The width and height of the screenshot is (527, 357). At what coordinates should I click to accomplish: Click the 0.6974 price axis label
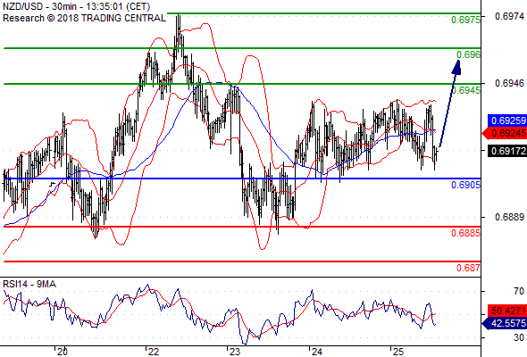coord(509,16)
